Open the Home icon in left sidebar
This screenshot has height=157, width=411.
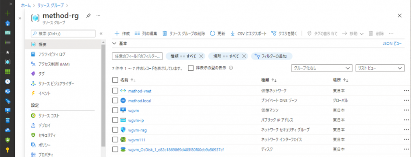point(8,23)
